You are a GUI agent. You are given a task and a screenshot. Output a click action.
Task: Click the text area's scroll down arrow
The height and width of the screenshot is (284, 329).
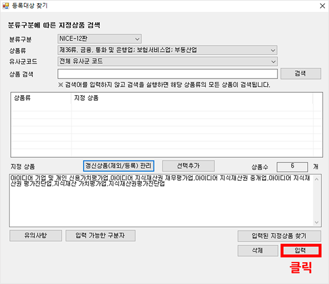pos(317,222)
